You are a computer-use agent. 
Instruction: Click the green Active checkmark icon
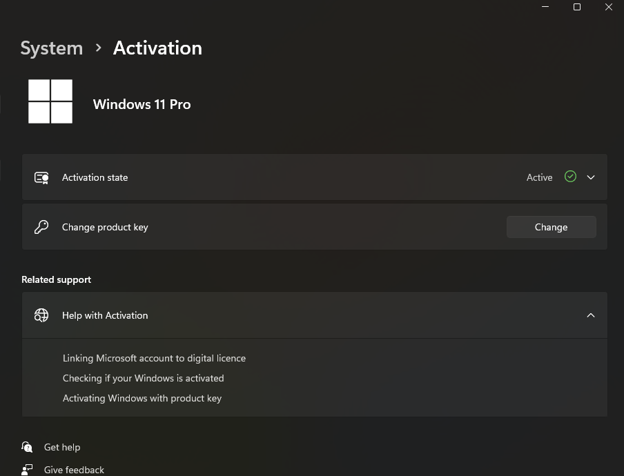point(570,177)
